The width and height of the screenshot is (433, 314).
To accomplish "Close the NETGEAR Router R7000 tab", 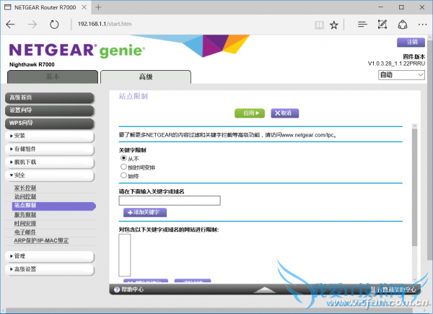I will point(84,7).
